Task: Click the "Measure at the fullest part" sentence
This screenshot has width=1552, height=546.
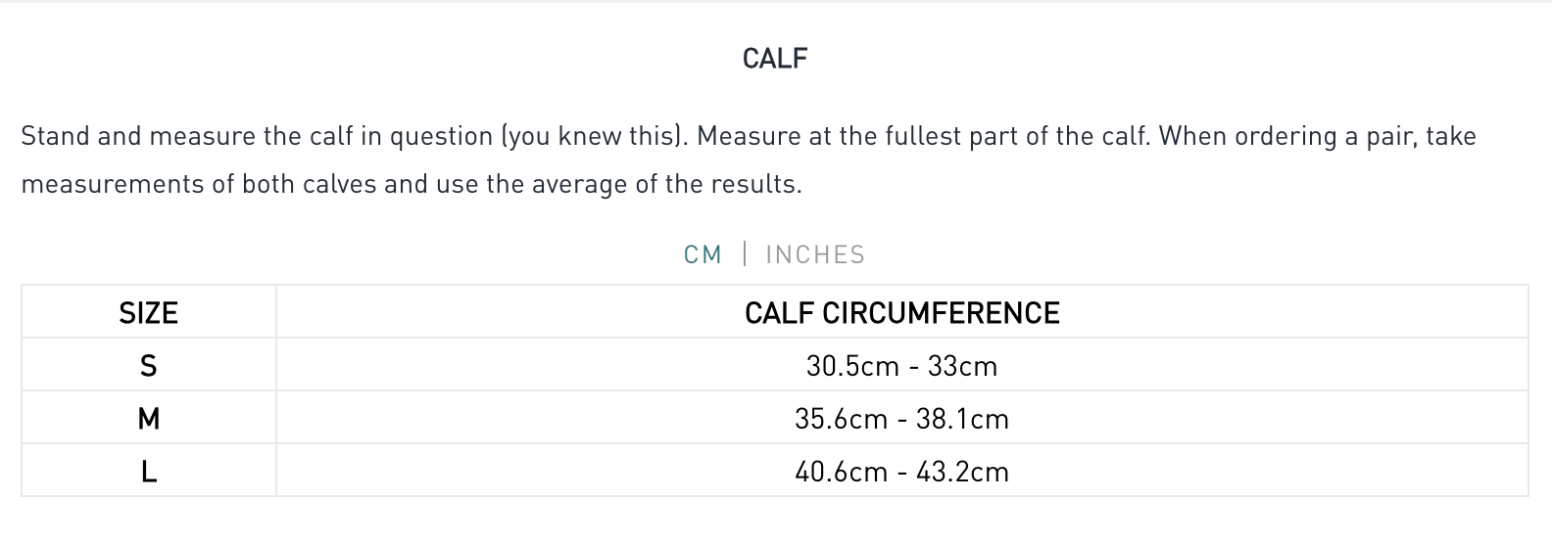Action: 921,136
